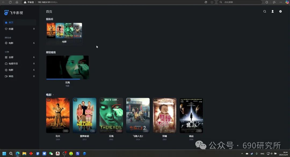Open the browser three-dot menu
Image resolution: width=290 pixels, height=157 pixels.
click(x=281, y=2)
